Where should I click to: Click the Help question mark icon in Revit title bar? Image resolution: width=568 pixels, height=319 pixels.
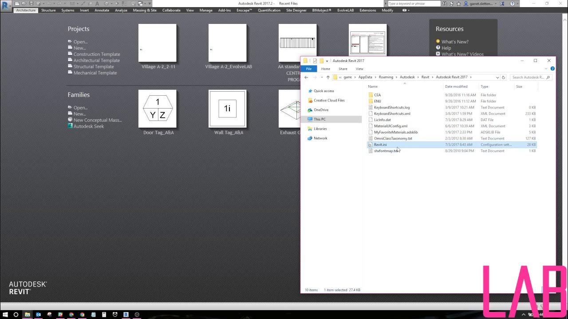tap(513, 4)
